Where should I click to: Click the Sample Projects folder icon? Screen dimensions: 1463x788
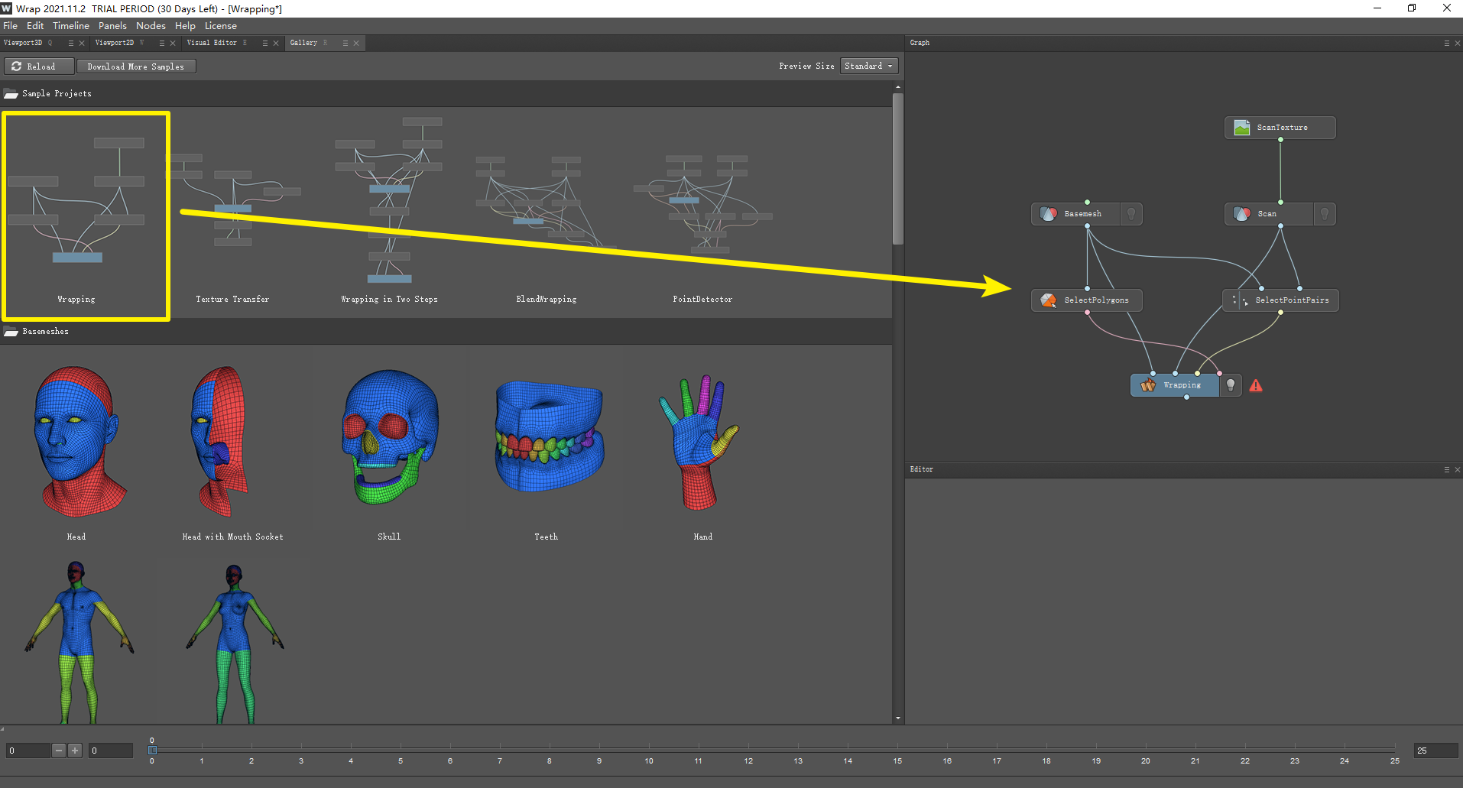[x=11, y=93]
